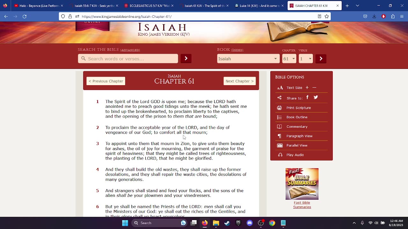Screen dimensions: 408x229
Task: Open the volume control in system tray
Action: pos(376,223)
